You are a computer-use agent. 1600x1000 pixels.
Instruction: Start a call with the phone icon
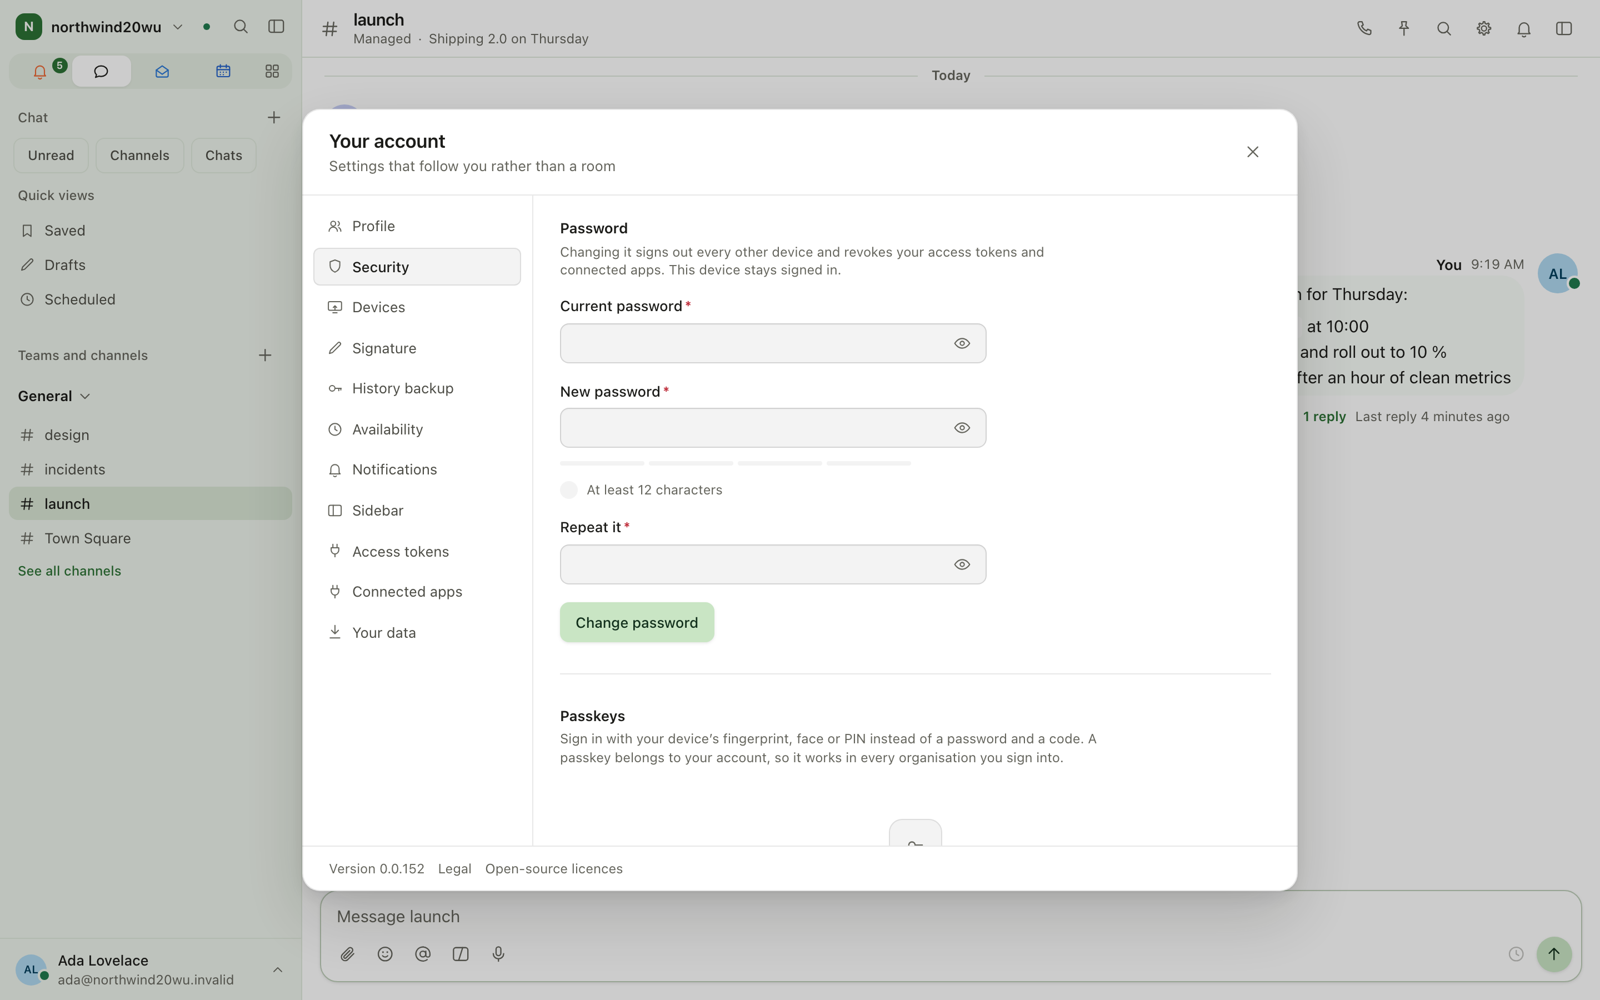pos(1364,28)
